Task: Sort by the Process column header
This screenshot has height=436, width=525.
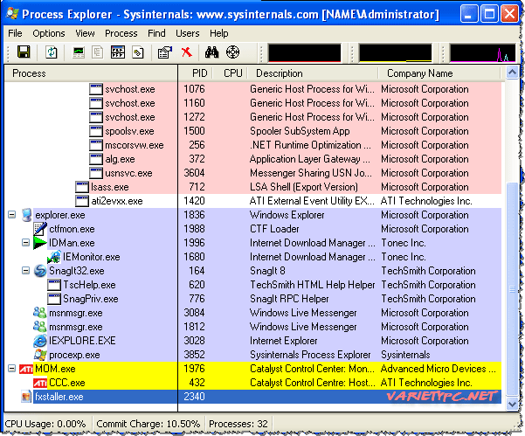Action: pyautogui.click(x=91, y=73)
